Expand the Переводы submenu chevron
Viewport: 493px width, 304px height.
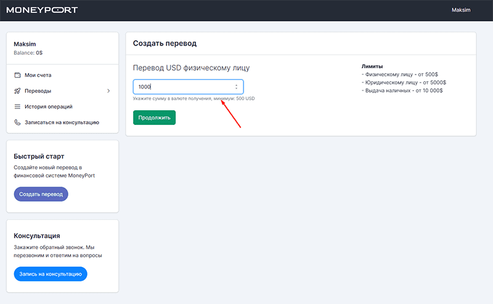108,90
